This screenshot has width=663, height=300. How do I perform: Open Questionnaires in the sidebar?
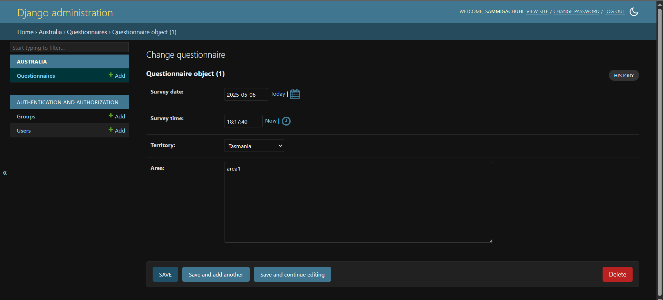click(x=36, y=76)
